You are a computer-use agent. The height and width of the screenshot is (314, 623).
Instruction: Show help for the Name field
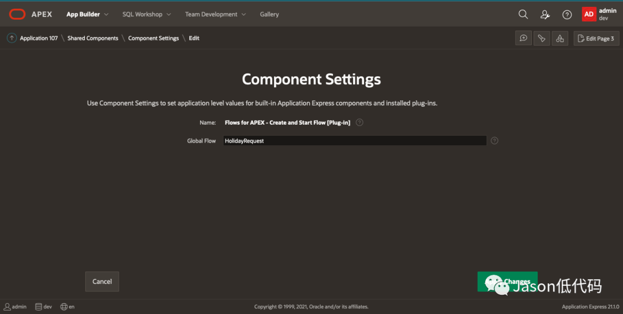359,122
